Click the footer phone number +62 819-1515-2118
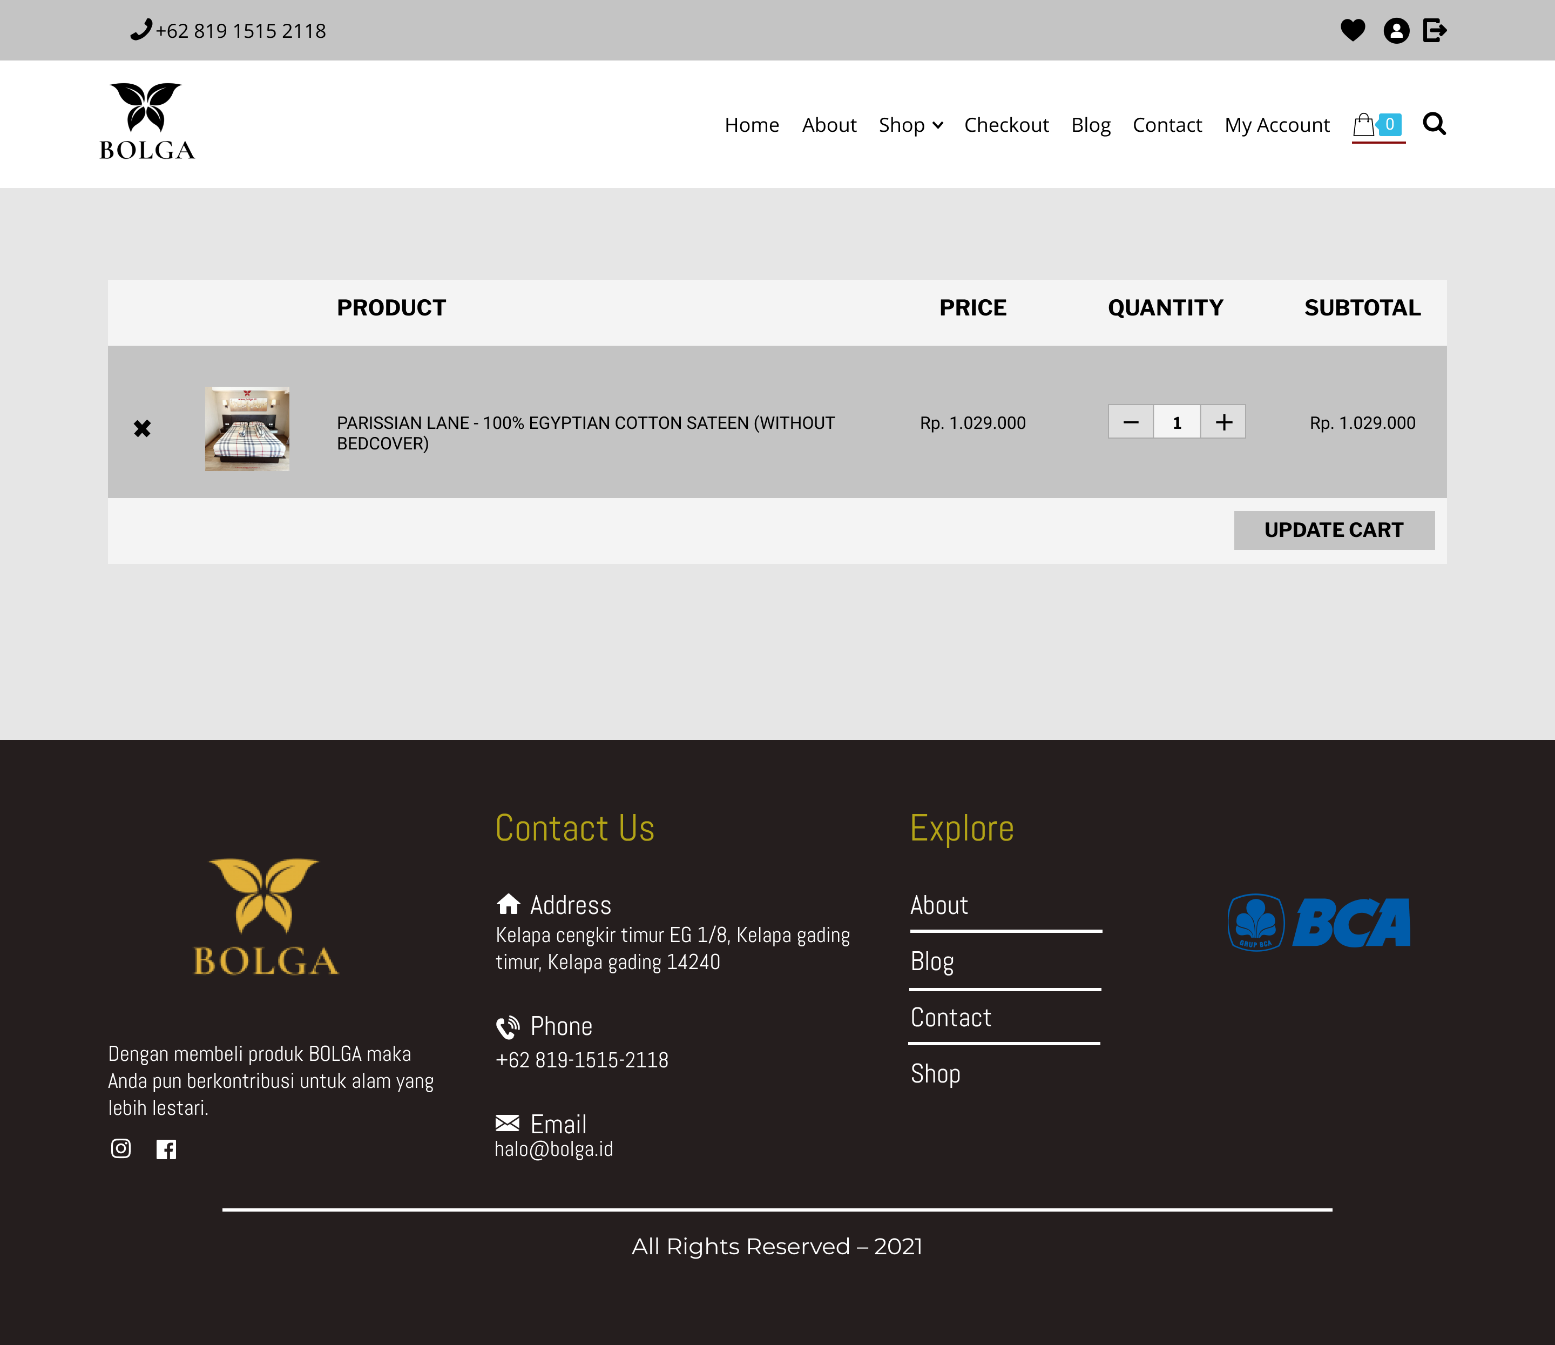The height and width of the screenshot is (1345, 1555). [x=582, y=1060]
